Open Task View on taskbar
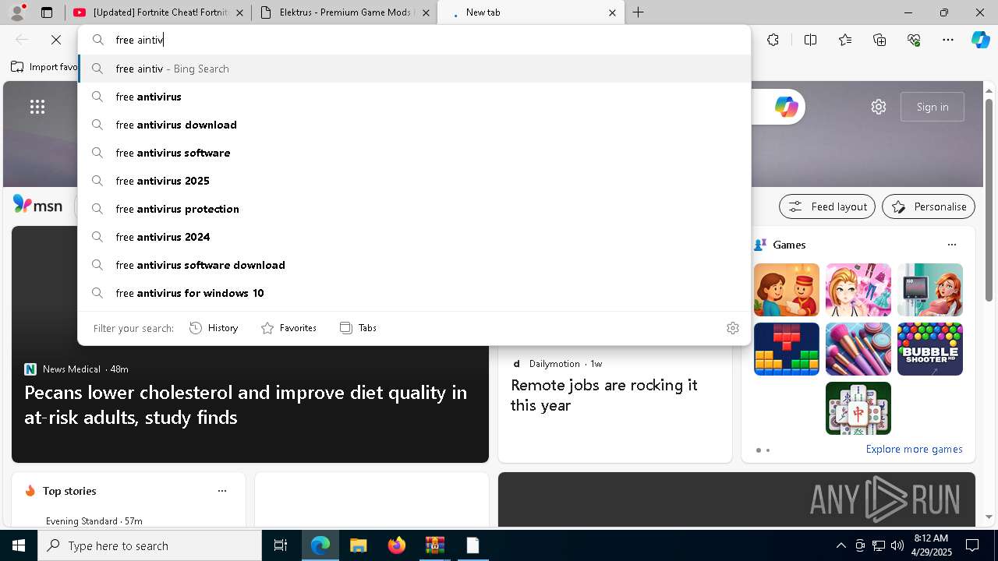 coord(281,545)
